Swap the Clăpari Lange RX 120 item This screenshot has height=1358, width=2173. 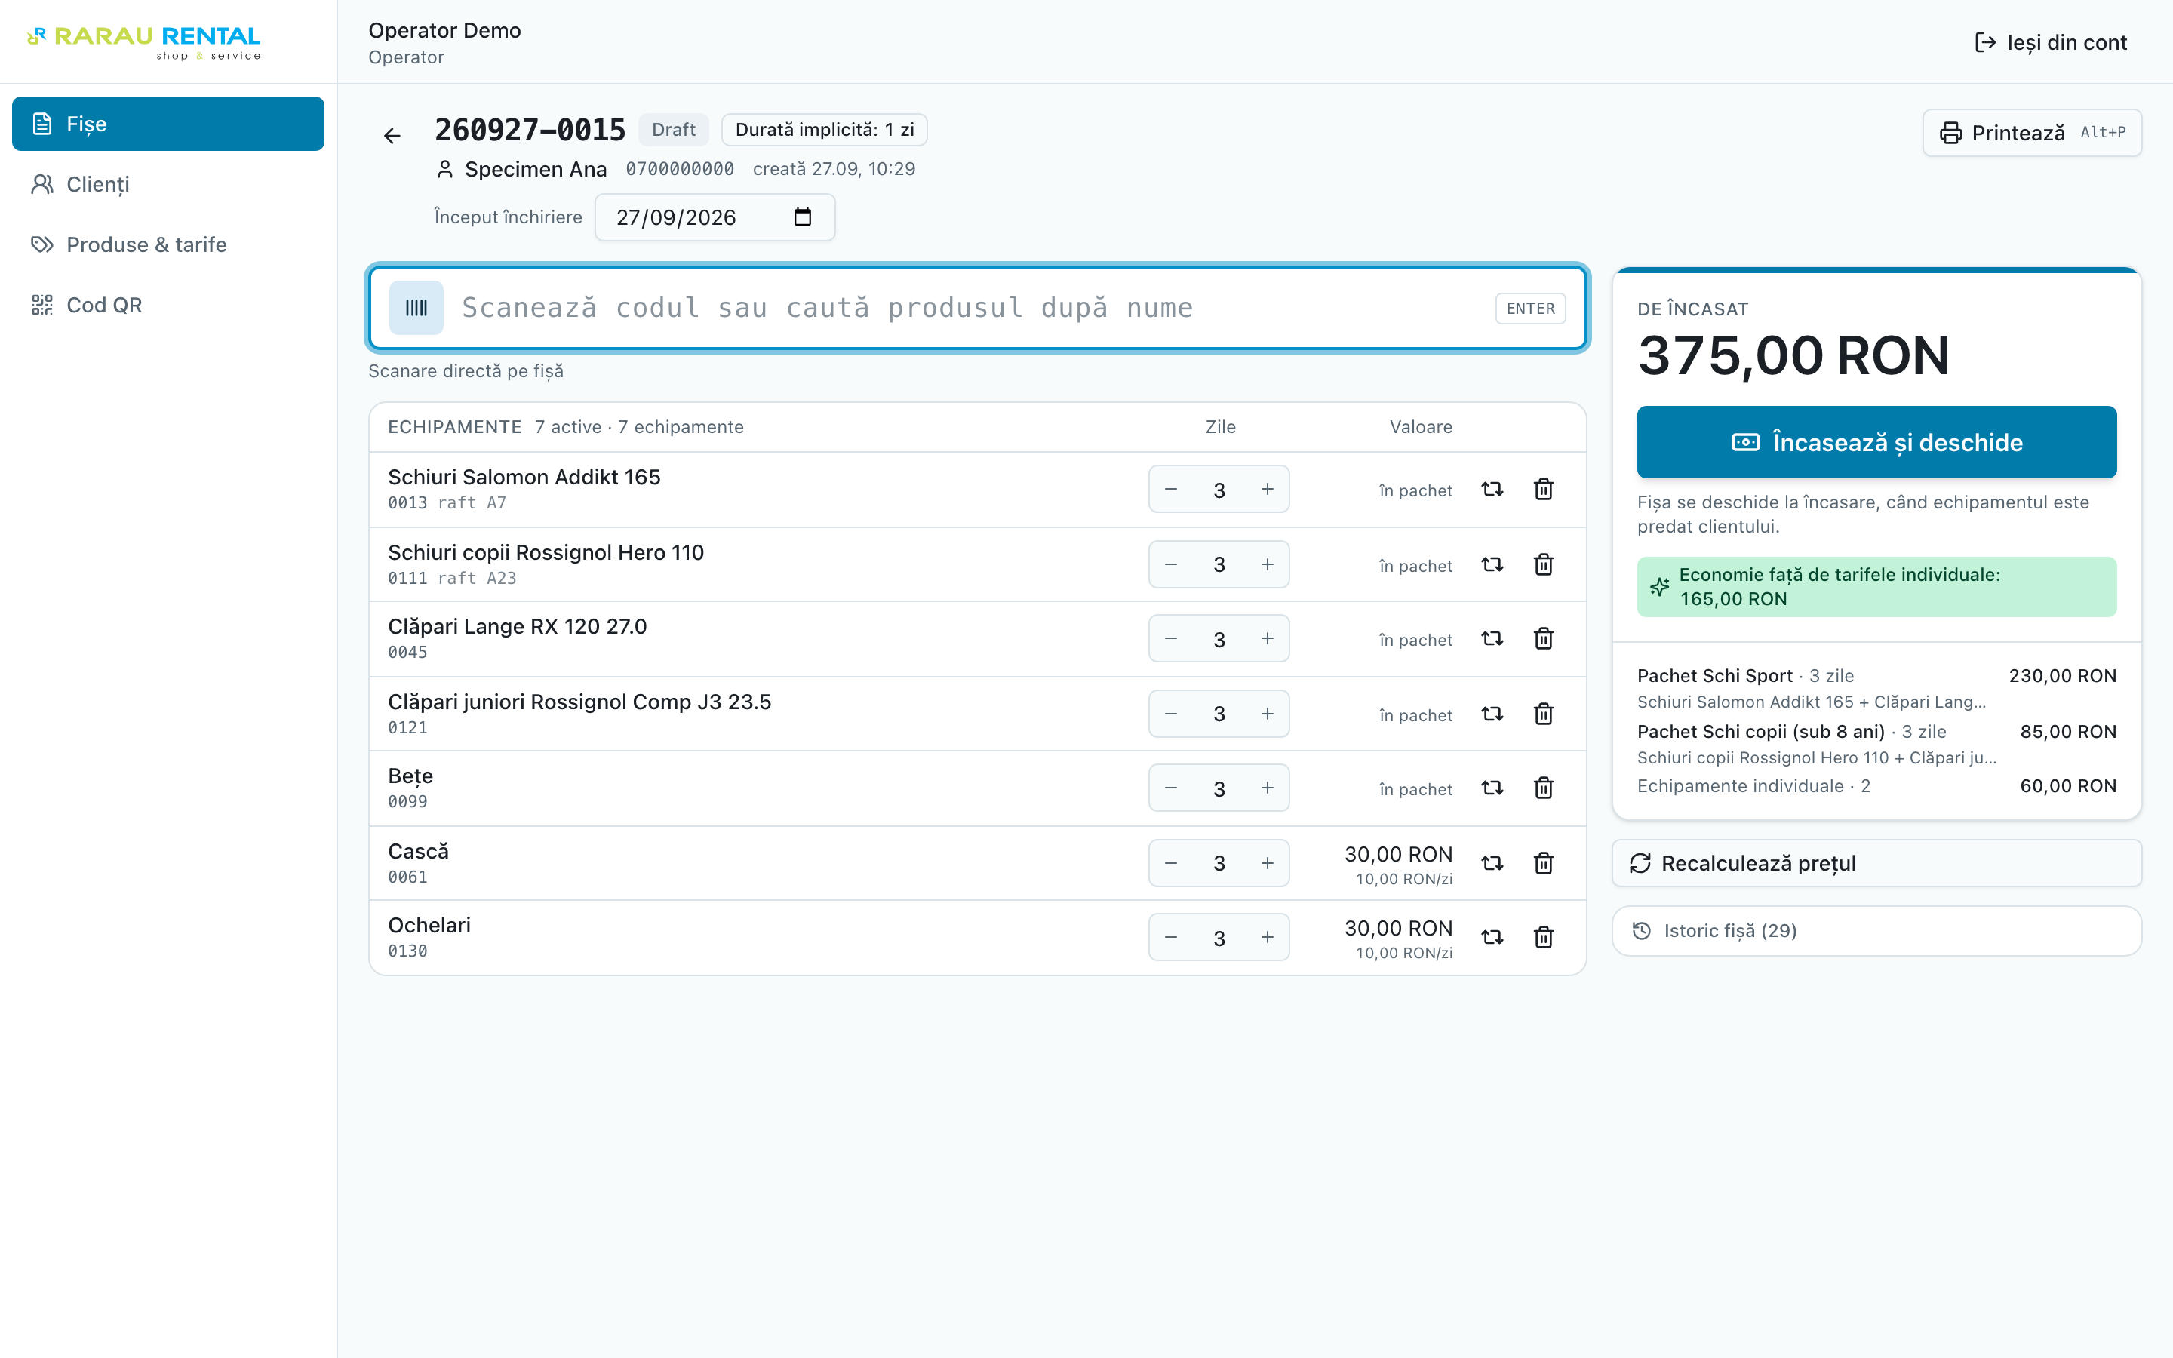1492,638
